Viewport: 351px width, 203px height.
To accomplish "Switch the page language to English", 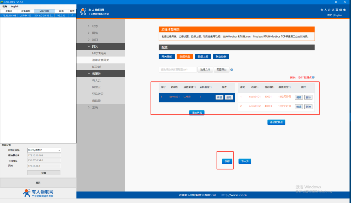I will (338, 15).
